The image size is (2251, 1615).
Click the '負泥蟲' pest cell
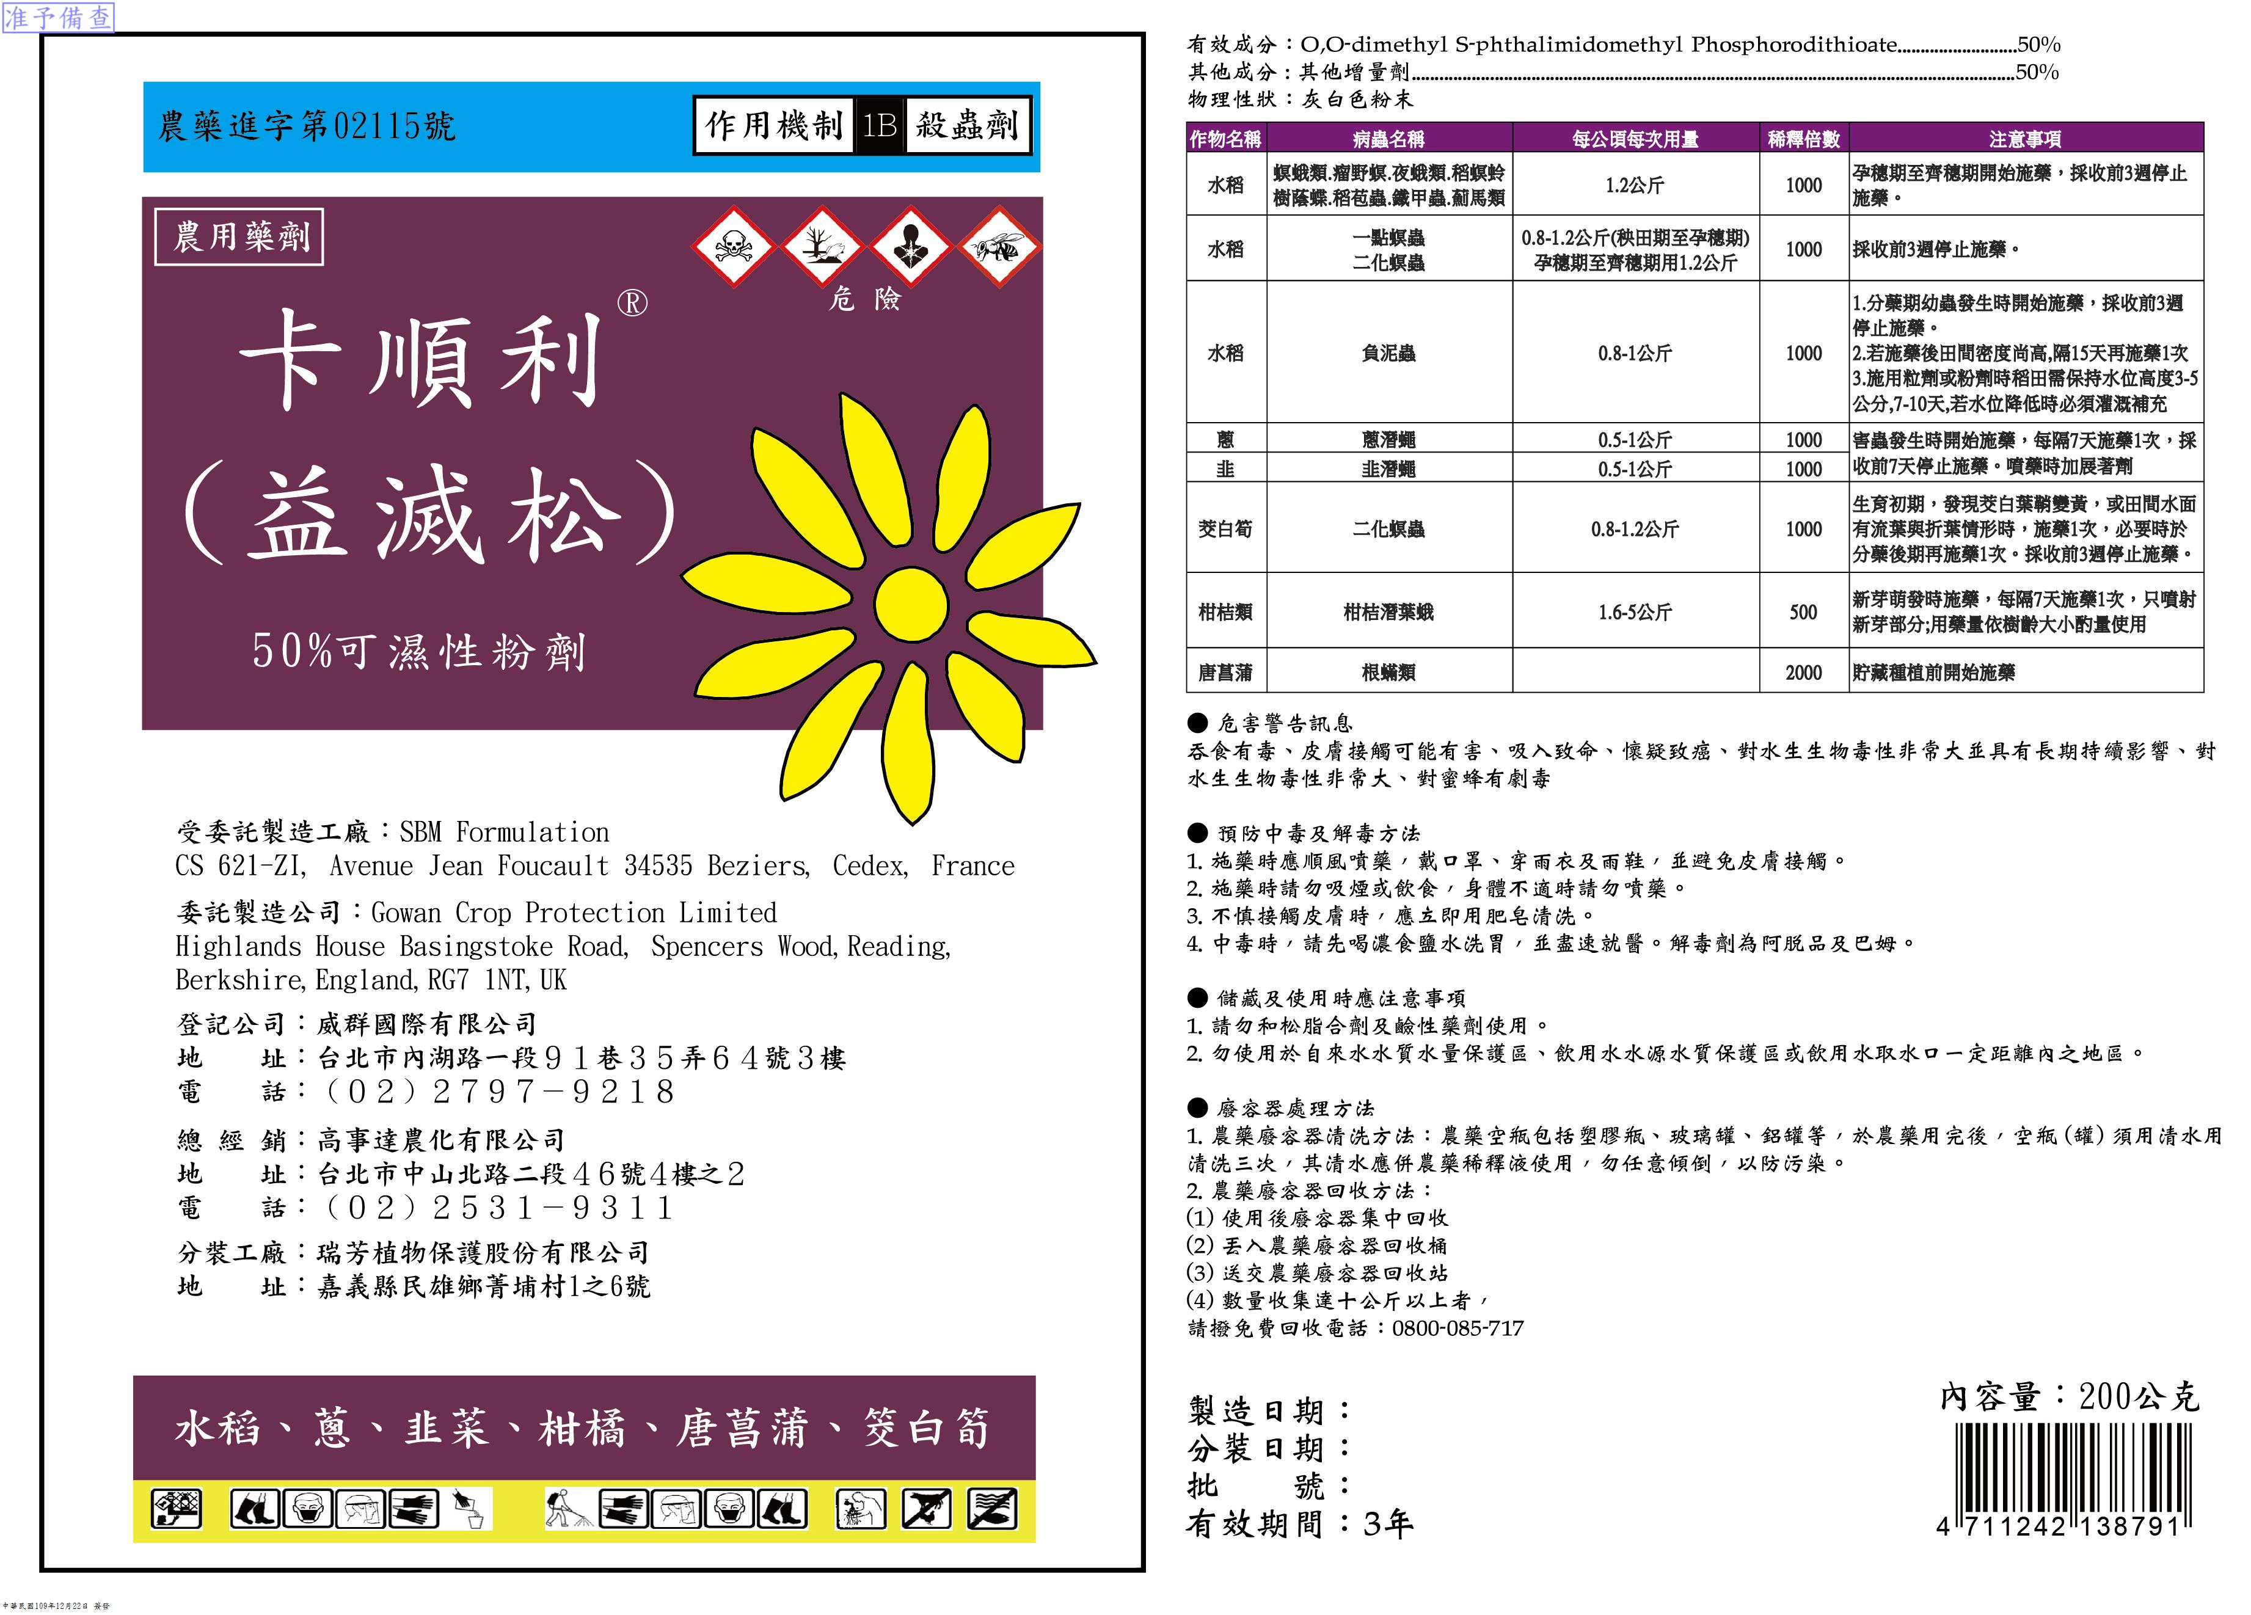1388,354
